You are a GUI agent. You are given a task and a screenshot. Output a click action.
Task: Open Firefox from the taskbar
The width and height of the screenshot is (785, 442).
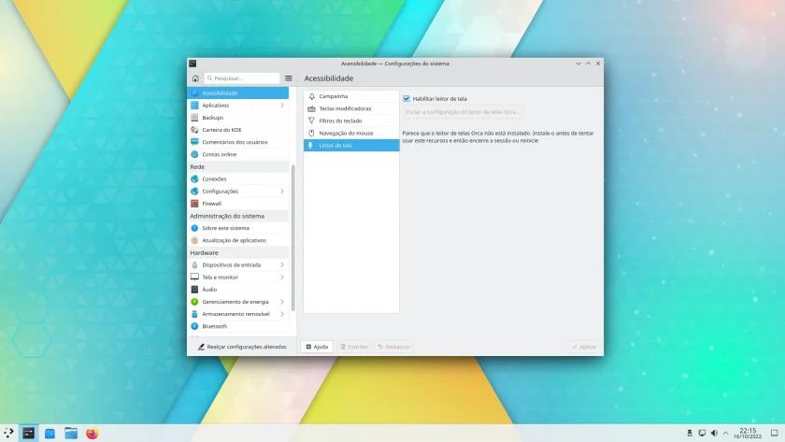click(x=93, y=433)
